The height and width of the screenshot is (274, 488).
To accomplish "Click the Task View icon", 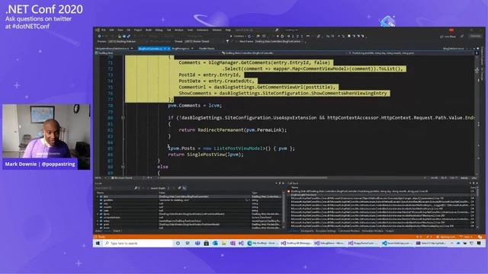I will pyautogui.click(x=188, y=244).
